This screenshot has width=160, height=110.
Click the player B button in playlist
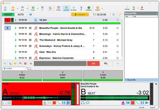pos(7,28)
